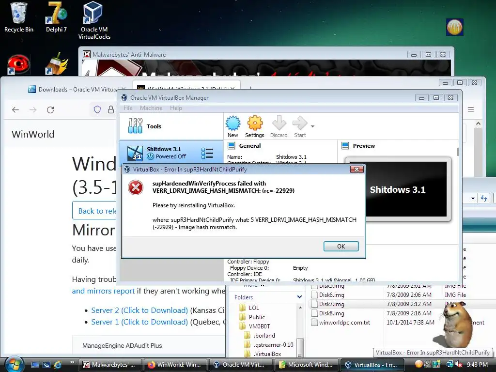Screen dimensions: 496x372
Task: Click Firefox forward arrow button
Action: (33, 110)
